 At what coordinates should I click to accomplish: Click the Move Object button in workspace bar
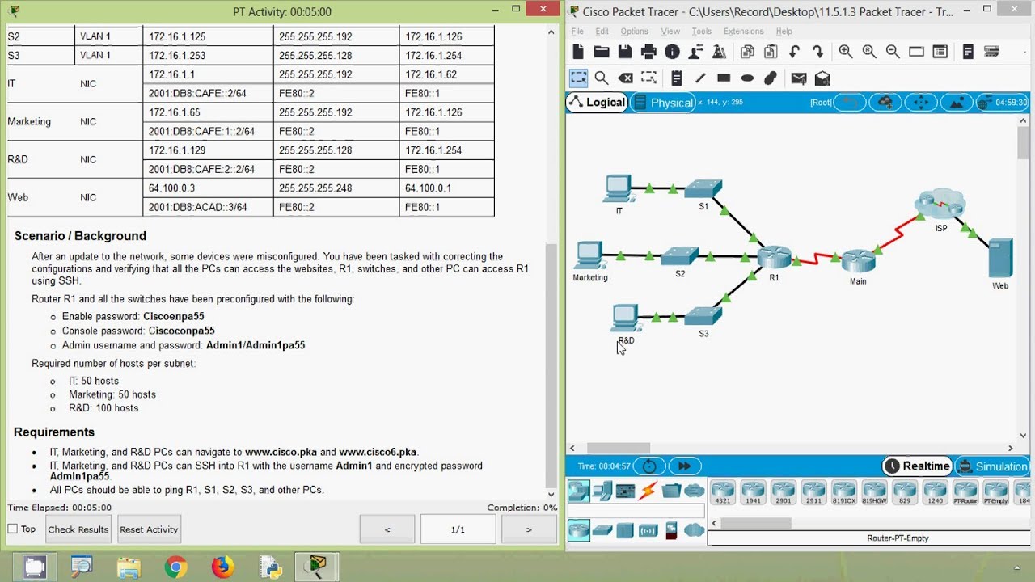click(921, 102)
